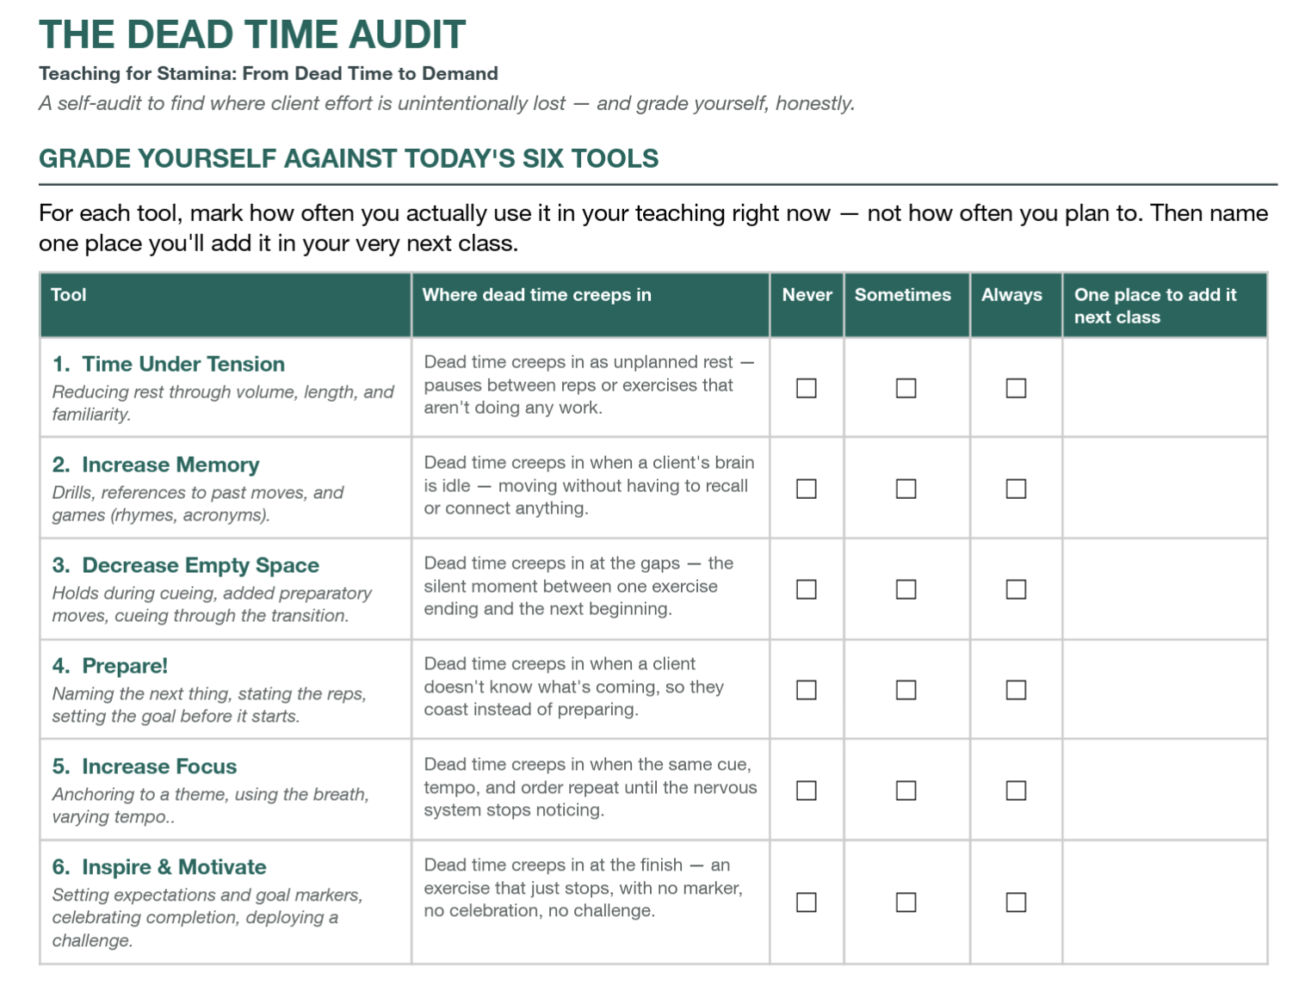Check Sometimes for Time Under Tension
Screen dimensions: 1305x991
coord(906,388)
